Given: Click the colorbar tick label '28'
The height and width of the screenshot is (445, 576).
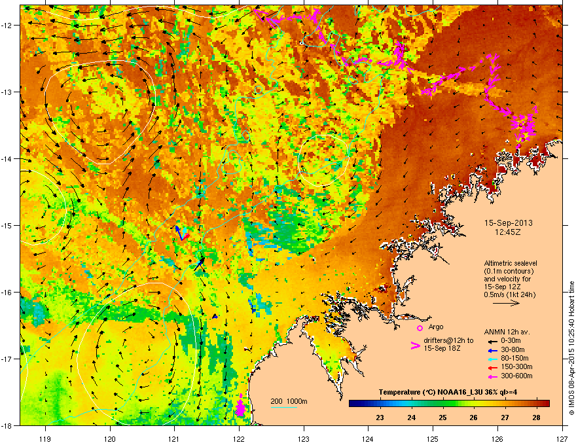Looking at the screenshot, I should pyautogui.click(x=536, y=418).
